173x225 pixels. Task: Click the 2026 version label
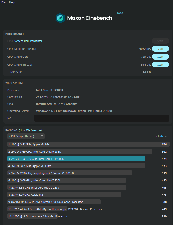[x=120, y=13]
